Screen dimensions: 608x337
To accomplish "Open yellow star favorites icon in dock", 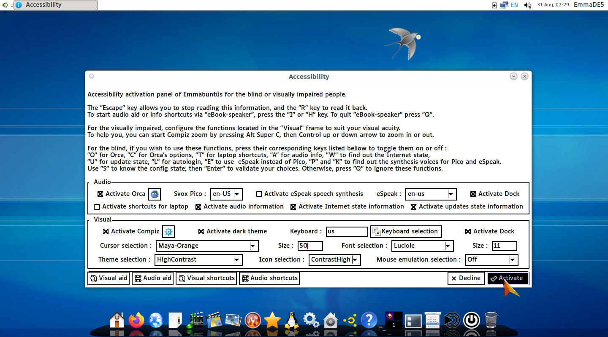I will [272, 321].
